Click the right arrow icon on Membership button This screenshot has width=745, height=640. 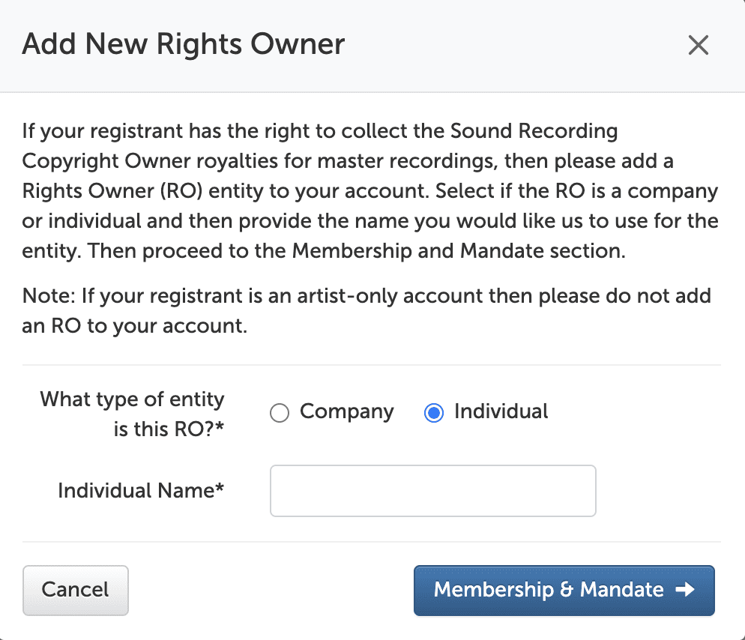(x=685, y=590)
